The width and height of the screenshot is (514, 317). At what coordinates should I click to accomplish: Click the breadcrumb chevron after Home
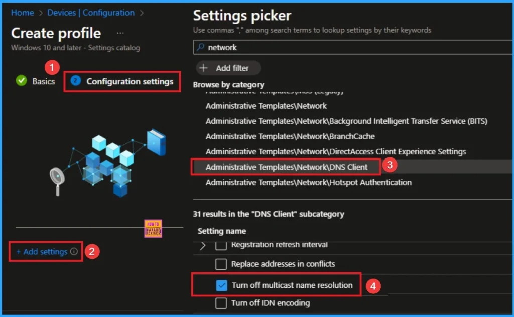tap(40, 13)
